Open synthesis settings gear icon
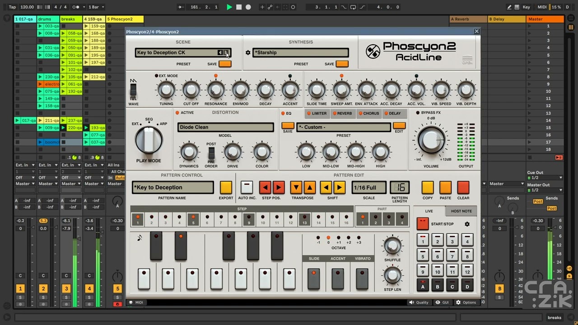 [x=247, y=53]
